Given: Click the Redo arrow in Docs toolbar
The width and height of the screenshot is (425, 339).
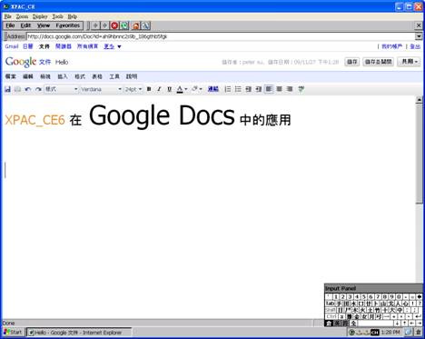Looking at the screenshot, I should 38,89.
